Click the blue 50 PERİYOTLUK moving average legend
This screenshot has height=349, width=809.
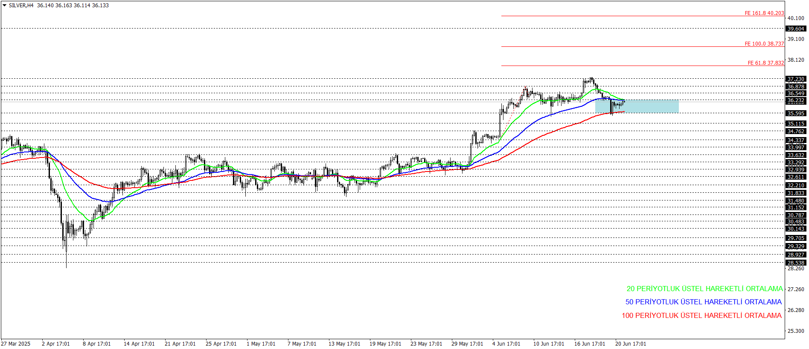click(703, 302)
